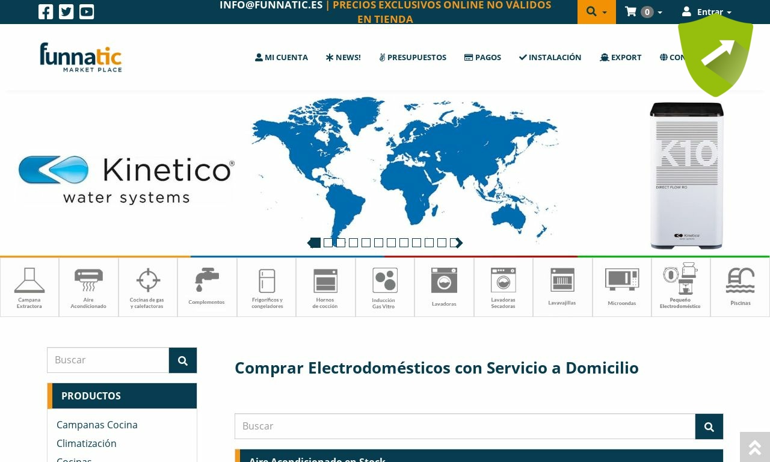Click the K10 water purifier product image

click(687, 176)
